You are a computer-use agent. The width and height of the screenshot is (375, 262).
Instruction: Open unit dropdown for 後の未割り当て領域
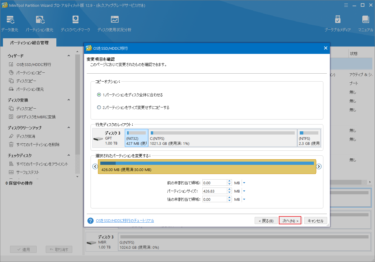tap(244, 200)
